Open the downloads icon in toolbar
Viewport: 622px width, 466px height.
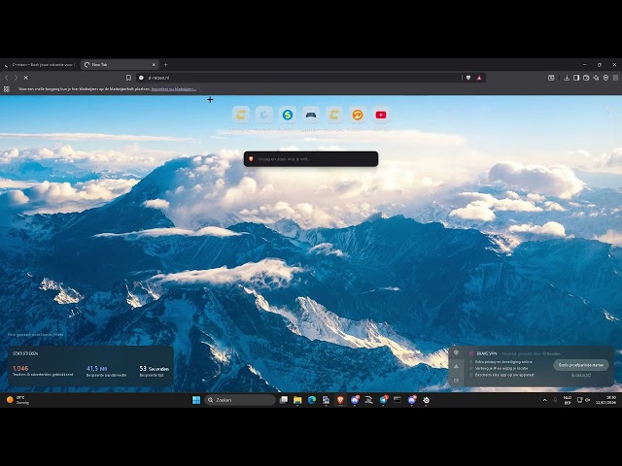[x=567, y=78]
